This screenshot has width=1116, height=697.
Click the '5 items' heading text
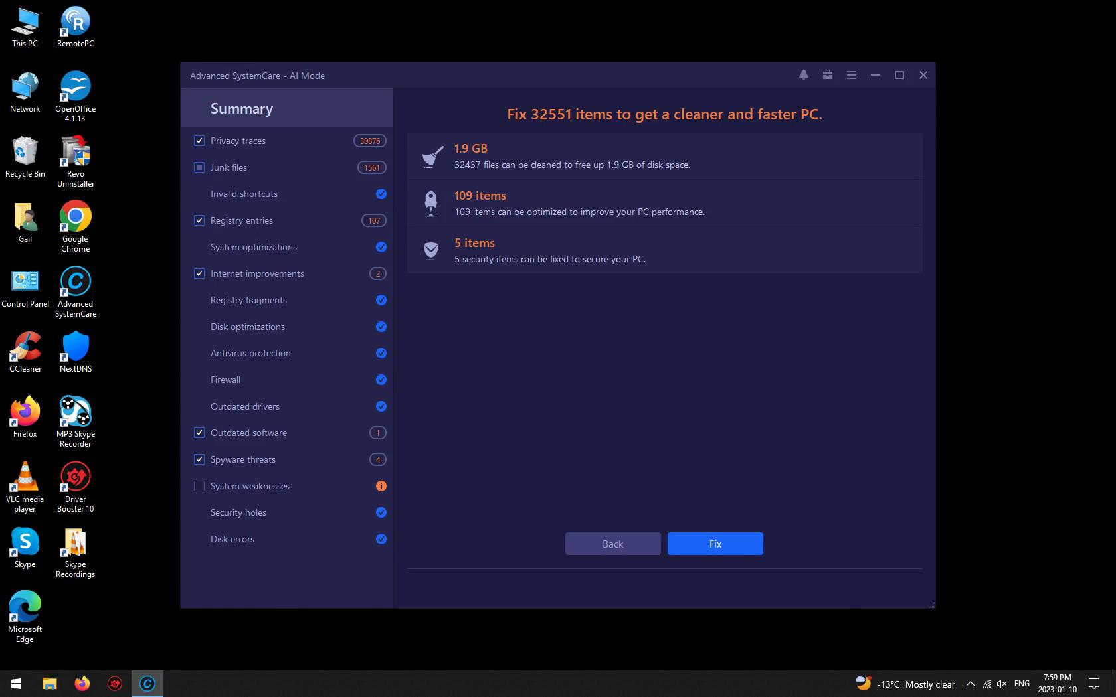pyautogui.click(x=474, y=243)
